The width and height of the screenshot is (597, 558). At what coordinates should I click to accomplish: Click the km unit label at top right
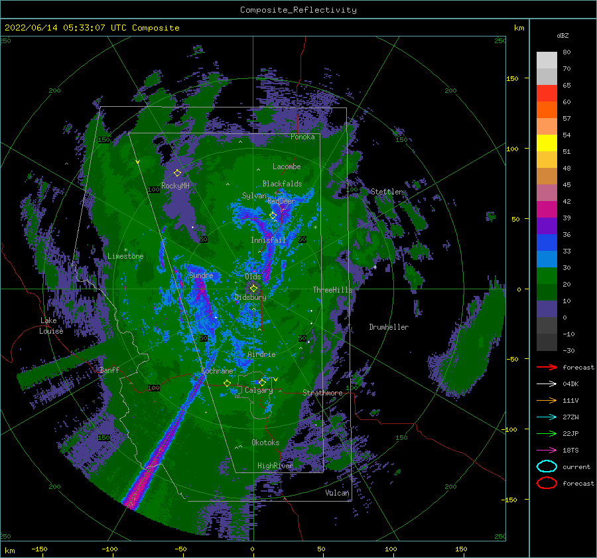[519, 28]
